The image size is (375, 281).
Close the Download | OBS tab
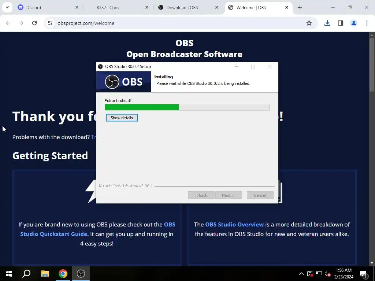tap(217, 7)
